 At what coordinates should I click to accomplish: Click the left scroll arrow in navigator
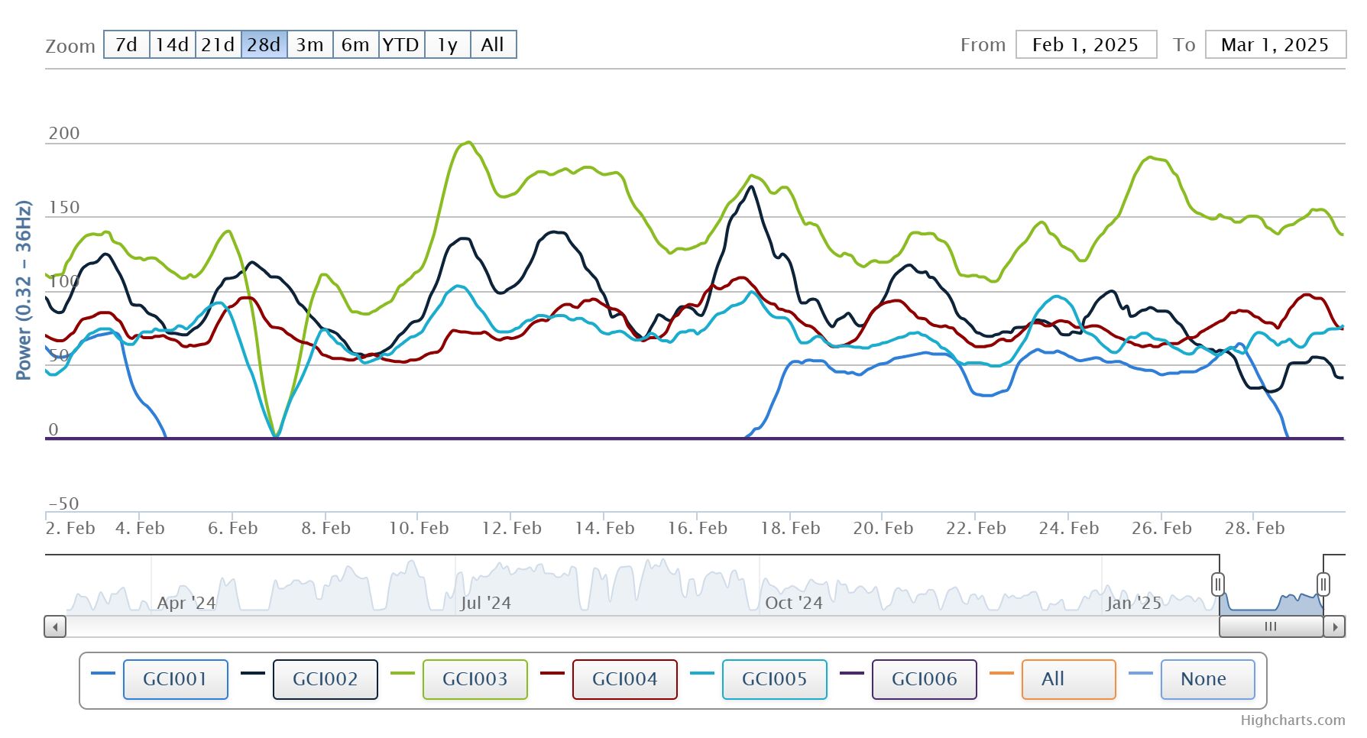[55, 627]
